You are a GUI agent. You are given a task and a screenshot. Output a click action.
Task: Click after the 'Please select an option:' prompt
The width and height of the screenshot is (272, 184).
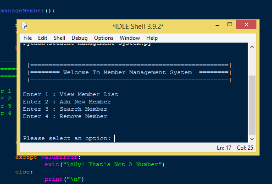(x=115, y=138)
